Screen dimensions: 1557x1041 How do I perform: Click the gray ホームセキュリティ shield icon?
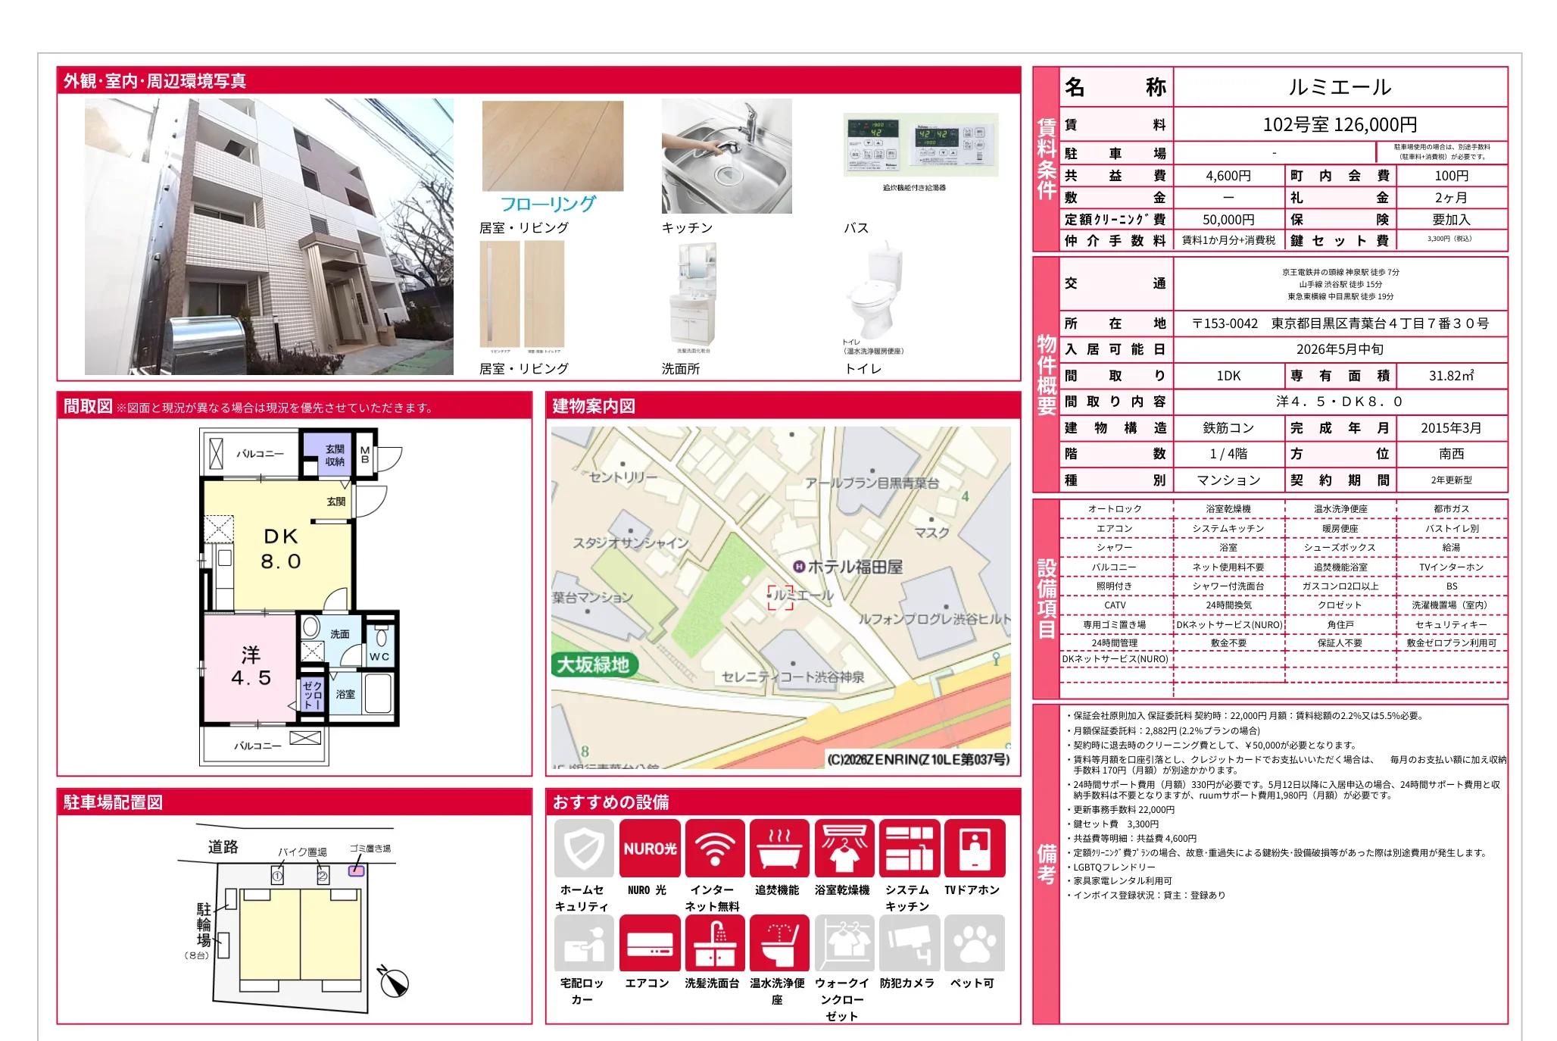point(584,848)
